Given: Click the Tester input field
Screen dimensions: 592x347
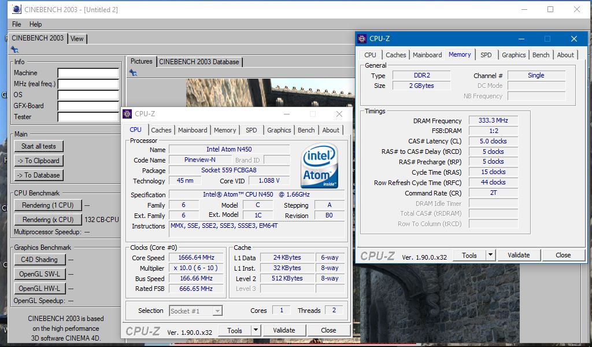Looking at the screenshot, I should pos(88,117).
